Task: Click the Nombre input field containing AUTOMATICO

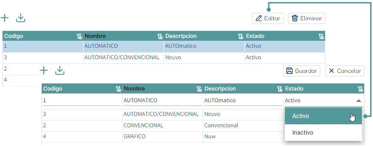Action: pyautogui.click(x=162, y=100)
